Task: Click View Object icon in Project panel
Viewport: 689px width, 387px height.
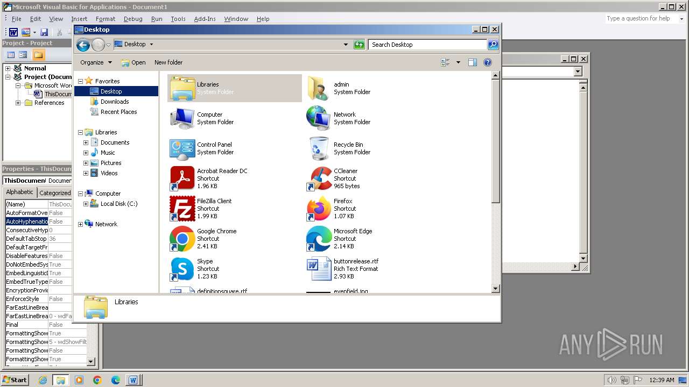Action: click(23, 55)
